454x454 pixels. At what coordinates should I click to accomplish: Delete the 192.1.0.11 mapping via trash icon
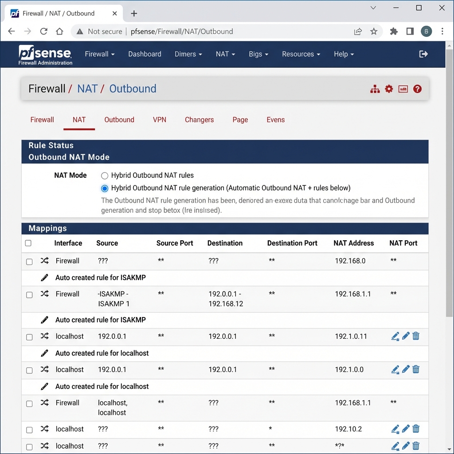416,336
